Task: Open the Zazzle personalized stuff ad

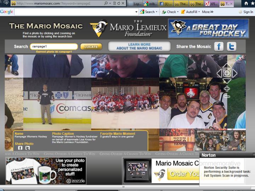Action: [46, 171]
